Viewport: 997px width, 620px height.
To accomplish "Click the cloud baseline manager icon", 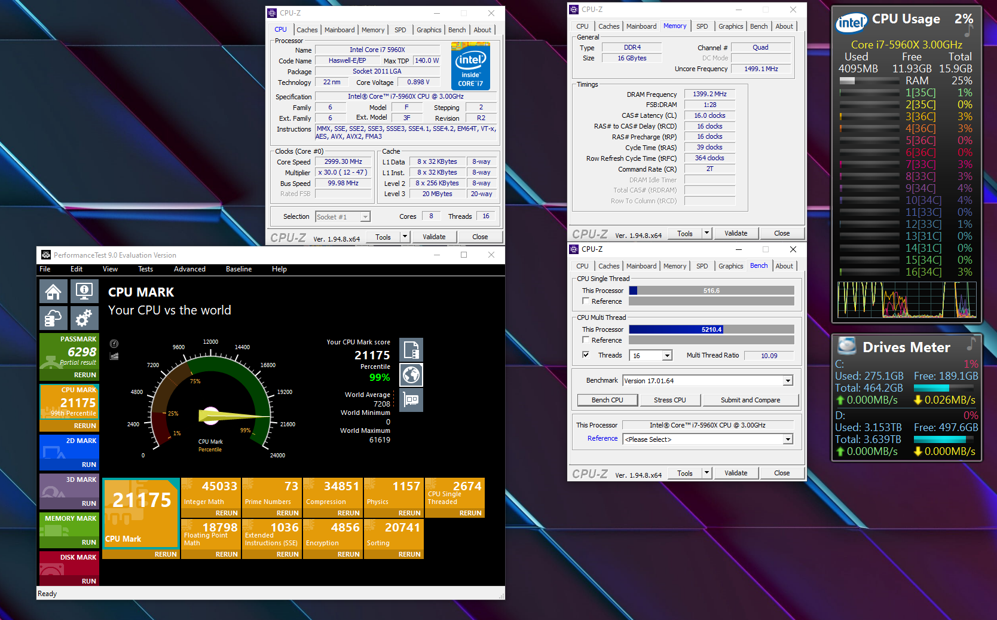I will point(53,318).
